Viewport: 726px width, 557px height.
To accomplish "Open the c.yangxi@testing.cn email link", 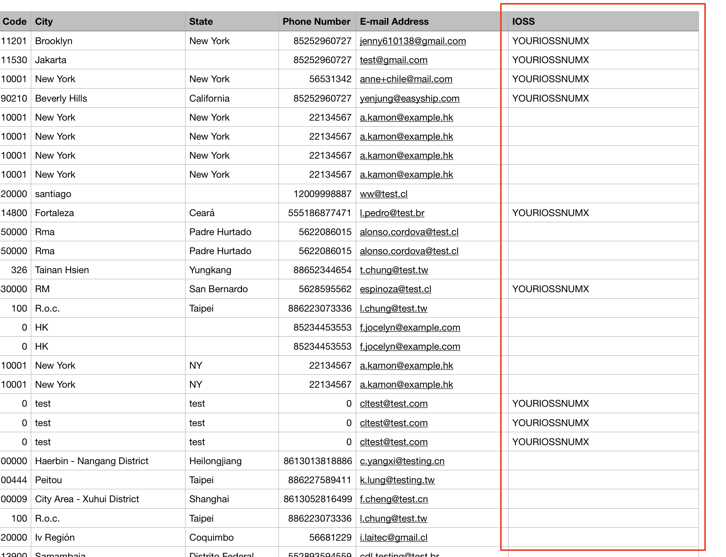I will pos(402,461).
